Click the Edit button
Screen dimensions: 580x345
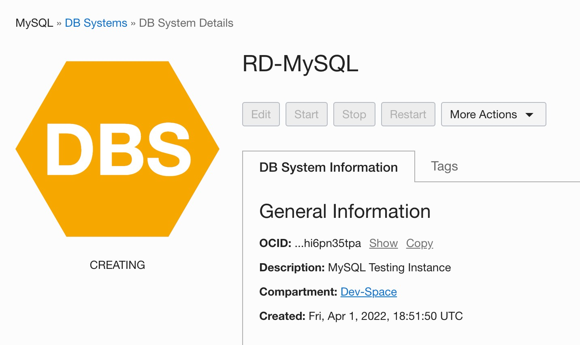point(261,114)
